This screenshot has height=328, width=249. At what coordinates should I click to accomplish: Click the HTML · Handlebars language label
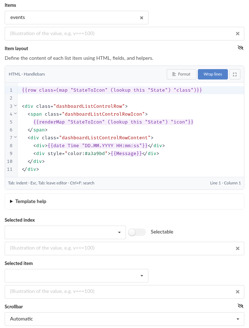click(x=27, y=74)
